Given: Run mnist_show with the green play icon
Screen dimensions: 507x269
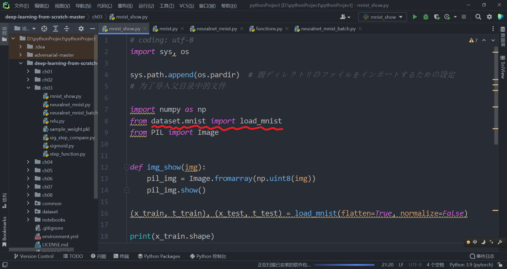Looking at the screenshot, I should pos(415,17).
